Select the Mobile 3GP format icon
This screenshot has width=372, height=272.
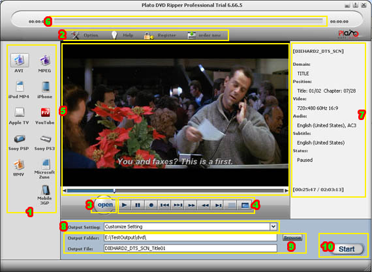point(45,190)
